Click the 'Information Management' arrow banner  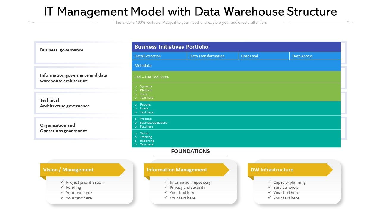tap(187, 170)
